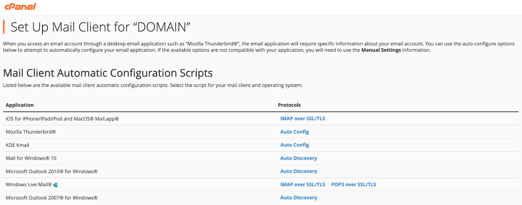Click the cPanel logo
This screenshot has height=205, width=522.
[20, 7]
